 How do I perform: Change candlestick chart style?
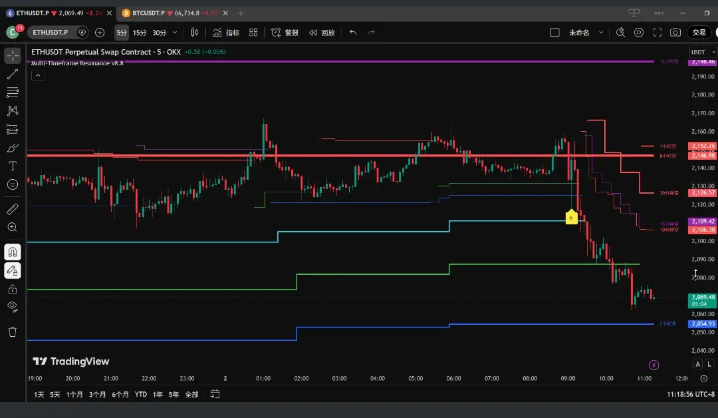pos(195,33)
